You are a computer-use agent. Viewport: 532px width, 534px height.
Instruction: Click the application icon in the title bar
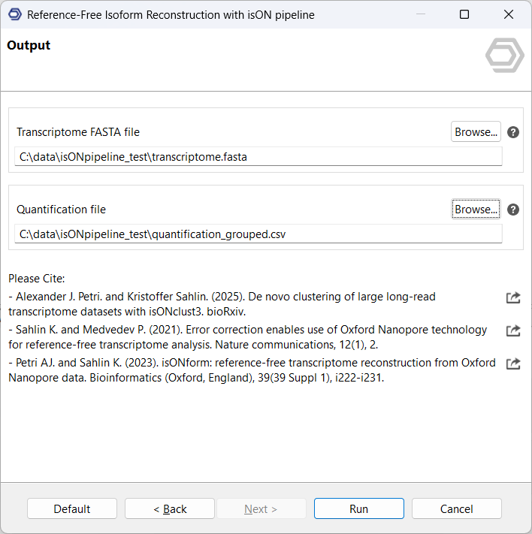14,15
